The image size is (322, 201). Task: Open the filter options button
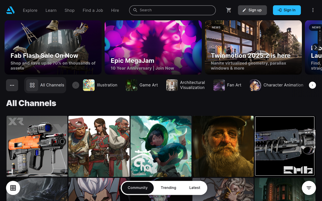309,188
